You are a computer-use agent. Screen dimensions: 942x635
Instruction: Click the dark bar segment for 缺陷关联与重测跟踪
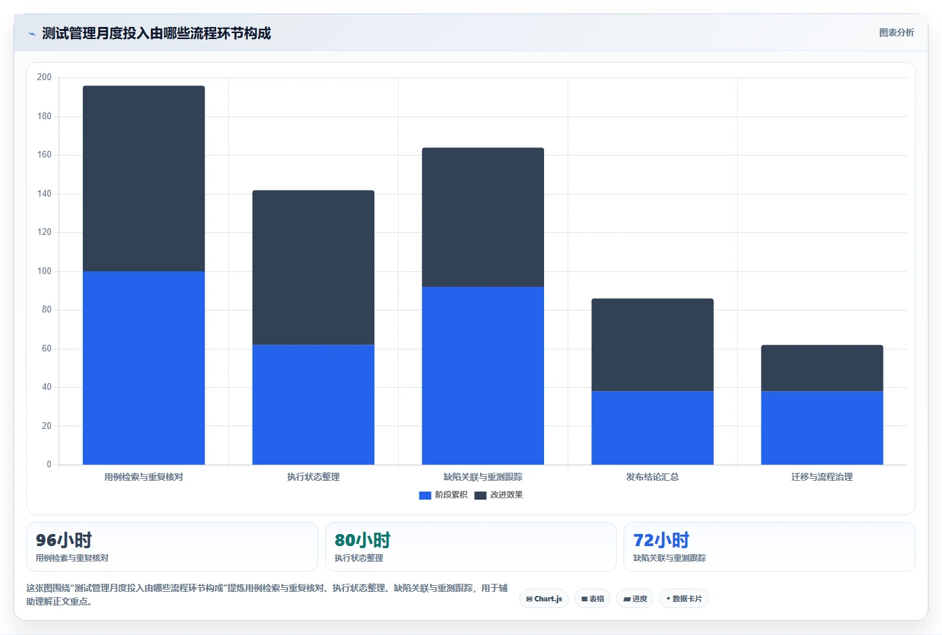[483, 217]
